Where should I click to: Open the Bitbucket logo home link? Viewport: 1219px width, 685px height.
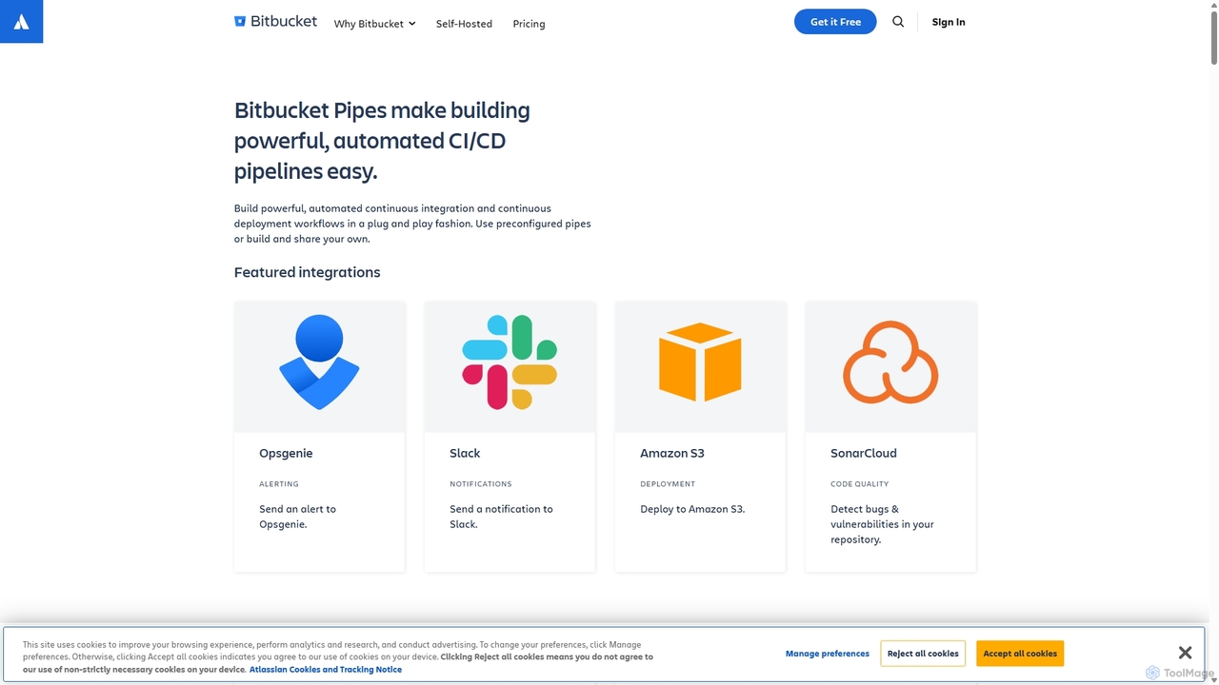[275, 21]
